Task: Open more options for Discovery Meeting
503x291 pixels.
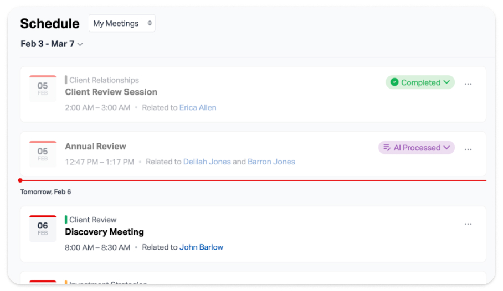Action: click(468, 224)
